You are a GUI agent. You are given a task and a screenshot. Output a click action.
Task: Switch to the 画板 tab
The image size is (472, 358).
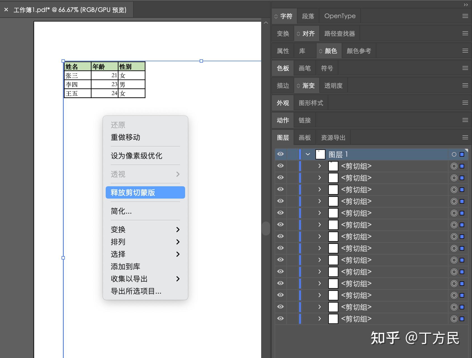305,137
